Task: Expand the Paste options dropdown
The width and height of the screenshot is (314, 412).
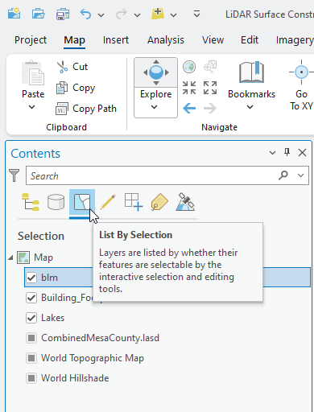Action: pyautogui.click(x=32, y=107)
